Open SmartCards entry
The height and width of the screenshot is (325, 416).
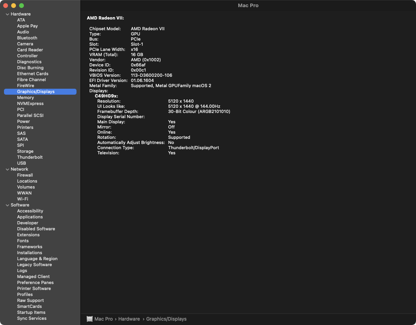(x=29, y=306)
